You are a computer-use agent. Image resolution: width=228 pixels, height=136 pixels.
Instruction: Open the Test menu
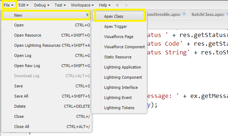(60, 5)
